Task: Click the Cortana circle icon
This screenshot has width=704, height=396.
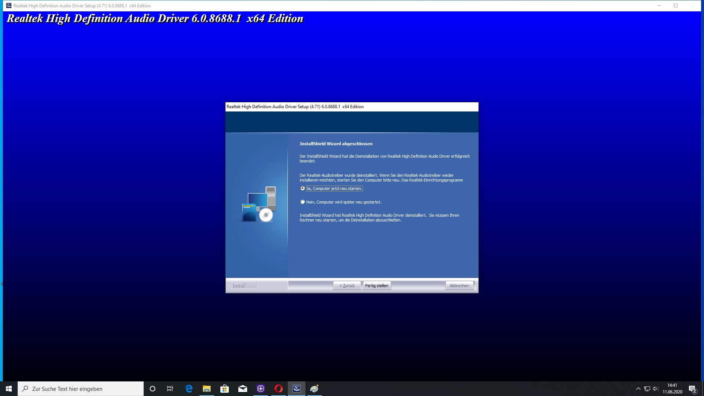Action: 153,389
